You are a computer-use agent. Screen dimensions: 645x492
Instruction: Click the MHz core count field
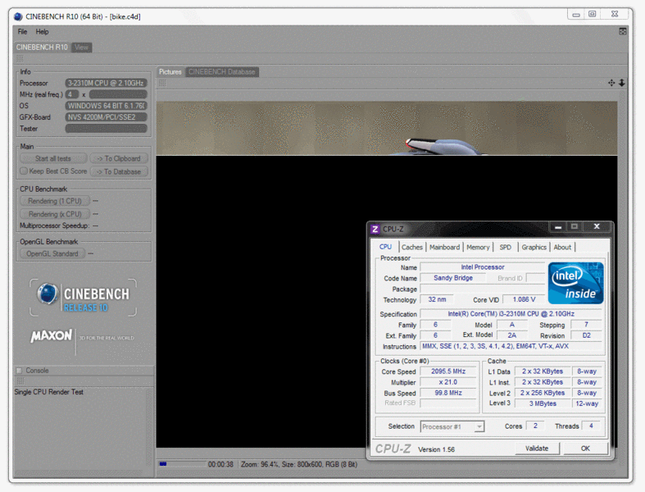tap(71, 94)
